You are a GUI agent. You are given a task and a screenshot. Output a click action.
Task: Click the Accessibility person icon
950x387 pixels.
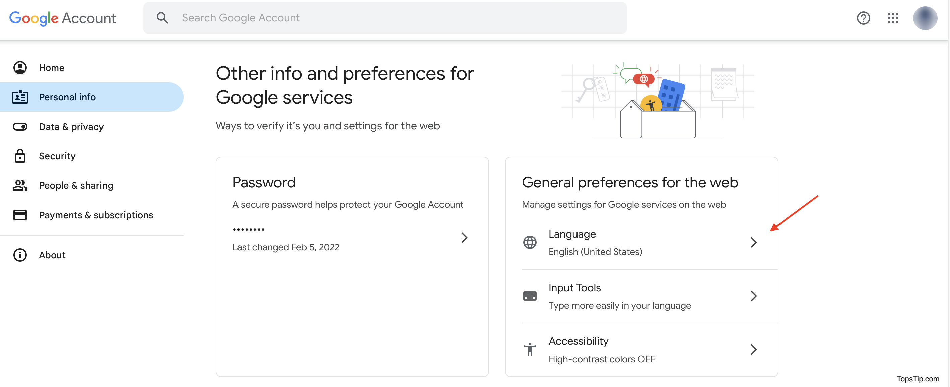[x=530, y=349]
